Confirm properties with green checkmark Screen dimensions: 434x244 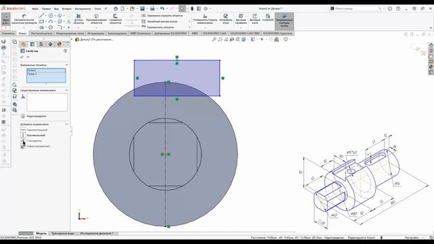pos(22,57)
